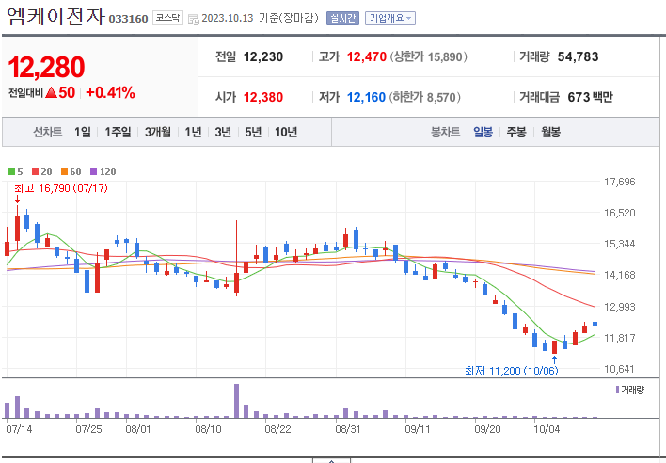The height and width of the screenshot is (463, 666).
Task: Switch to the 3개월 line chart
Action: click(x=158, y=132)
